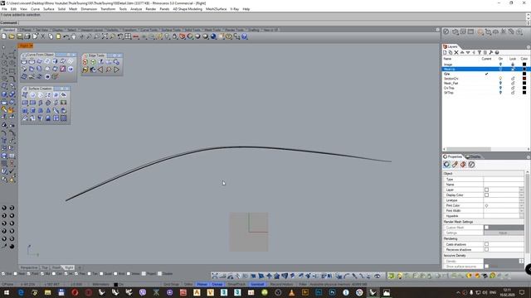Image resolution: width=531 pixels, height=298 pixels.
Task: Click the SectionCrv layer color swatch
Action: [524, 79]
